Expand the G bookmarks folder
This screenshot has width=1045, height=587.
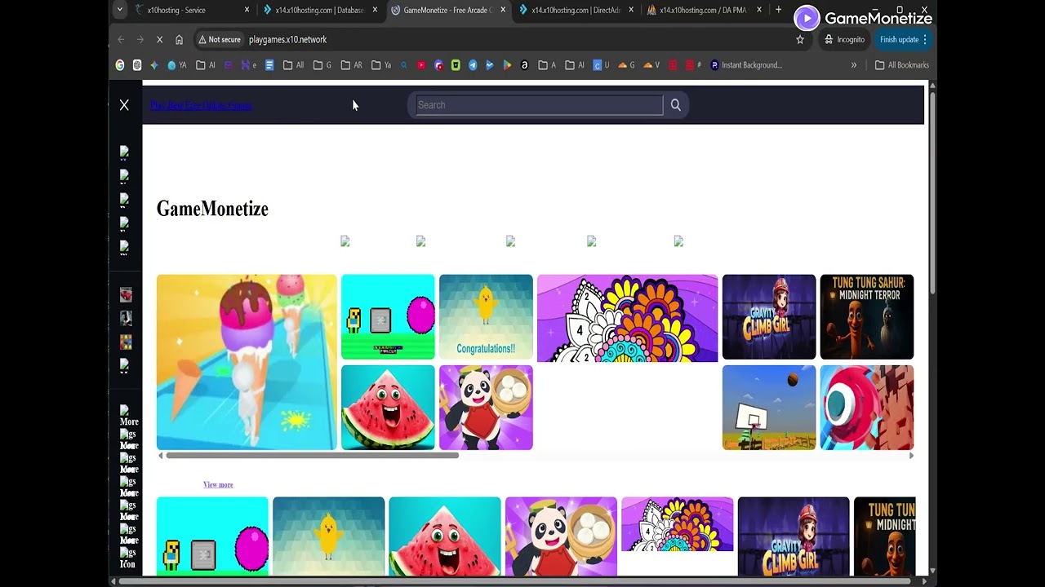point(322,65)
